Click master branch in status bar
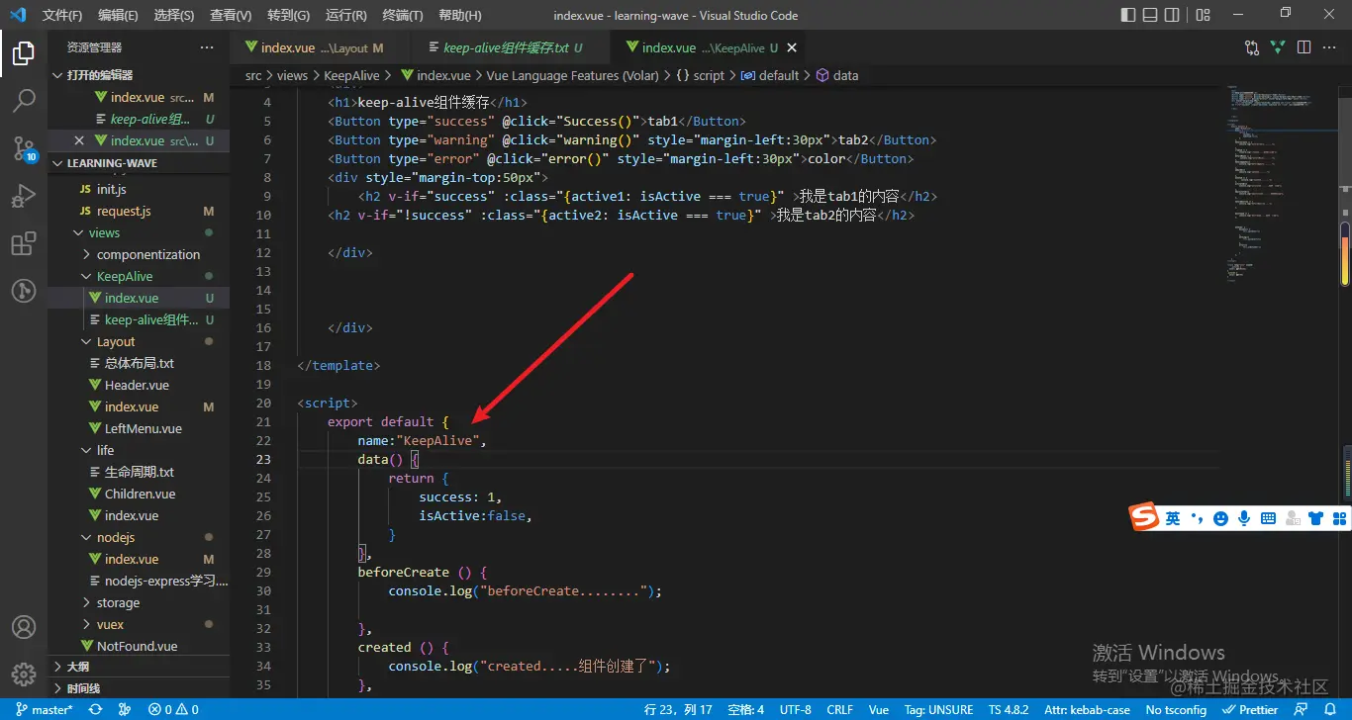The height and width of the screenshot is (720, 1352). click(44, 709)
